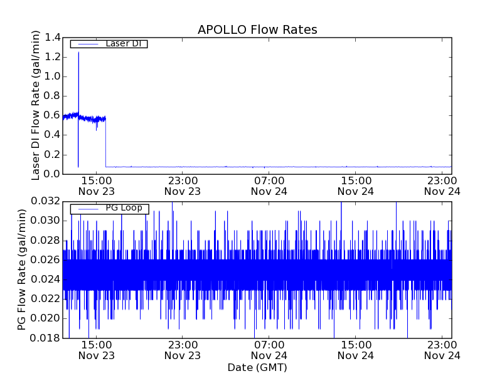Viewport: 502px width, 376px height.
Task: Click "15:00 Nov 23" label under the top plot
Action: 96,185
